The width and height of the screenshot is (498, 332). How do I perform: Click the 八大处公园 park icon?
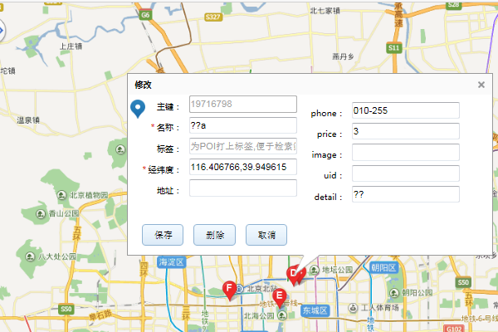click(30, 256)
